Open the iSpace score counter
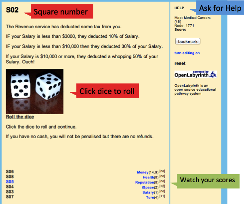This screenshot has height=204, width=244. point(147,187)
